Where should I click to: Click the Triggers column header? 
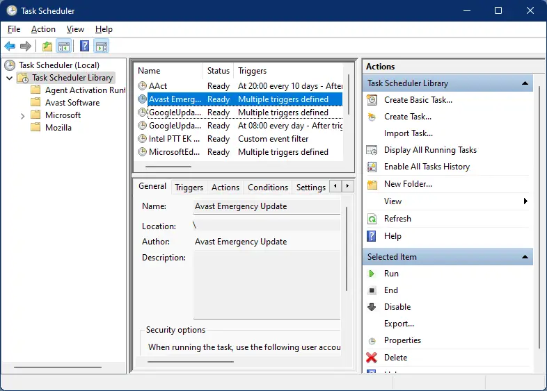click(x=289, y=71)
